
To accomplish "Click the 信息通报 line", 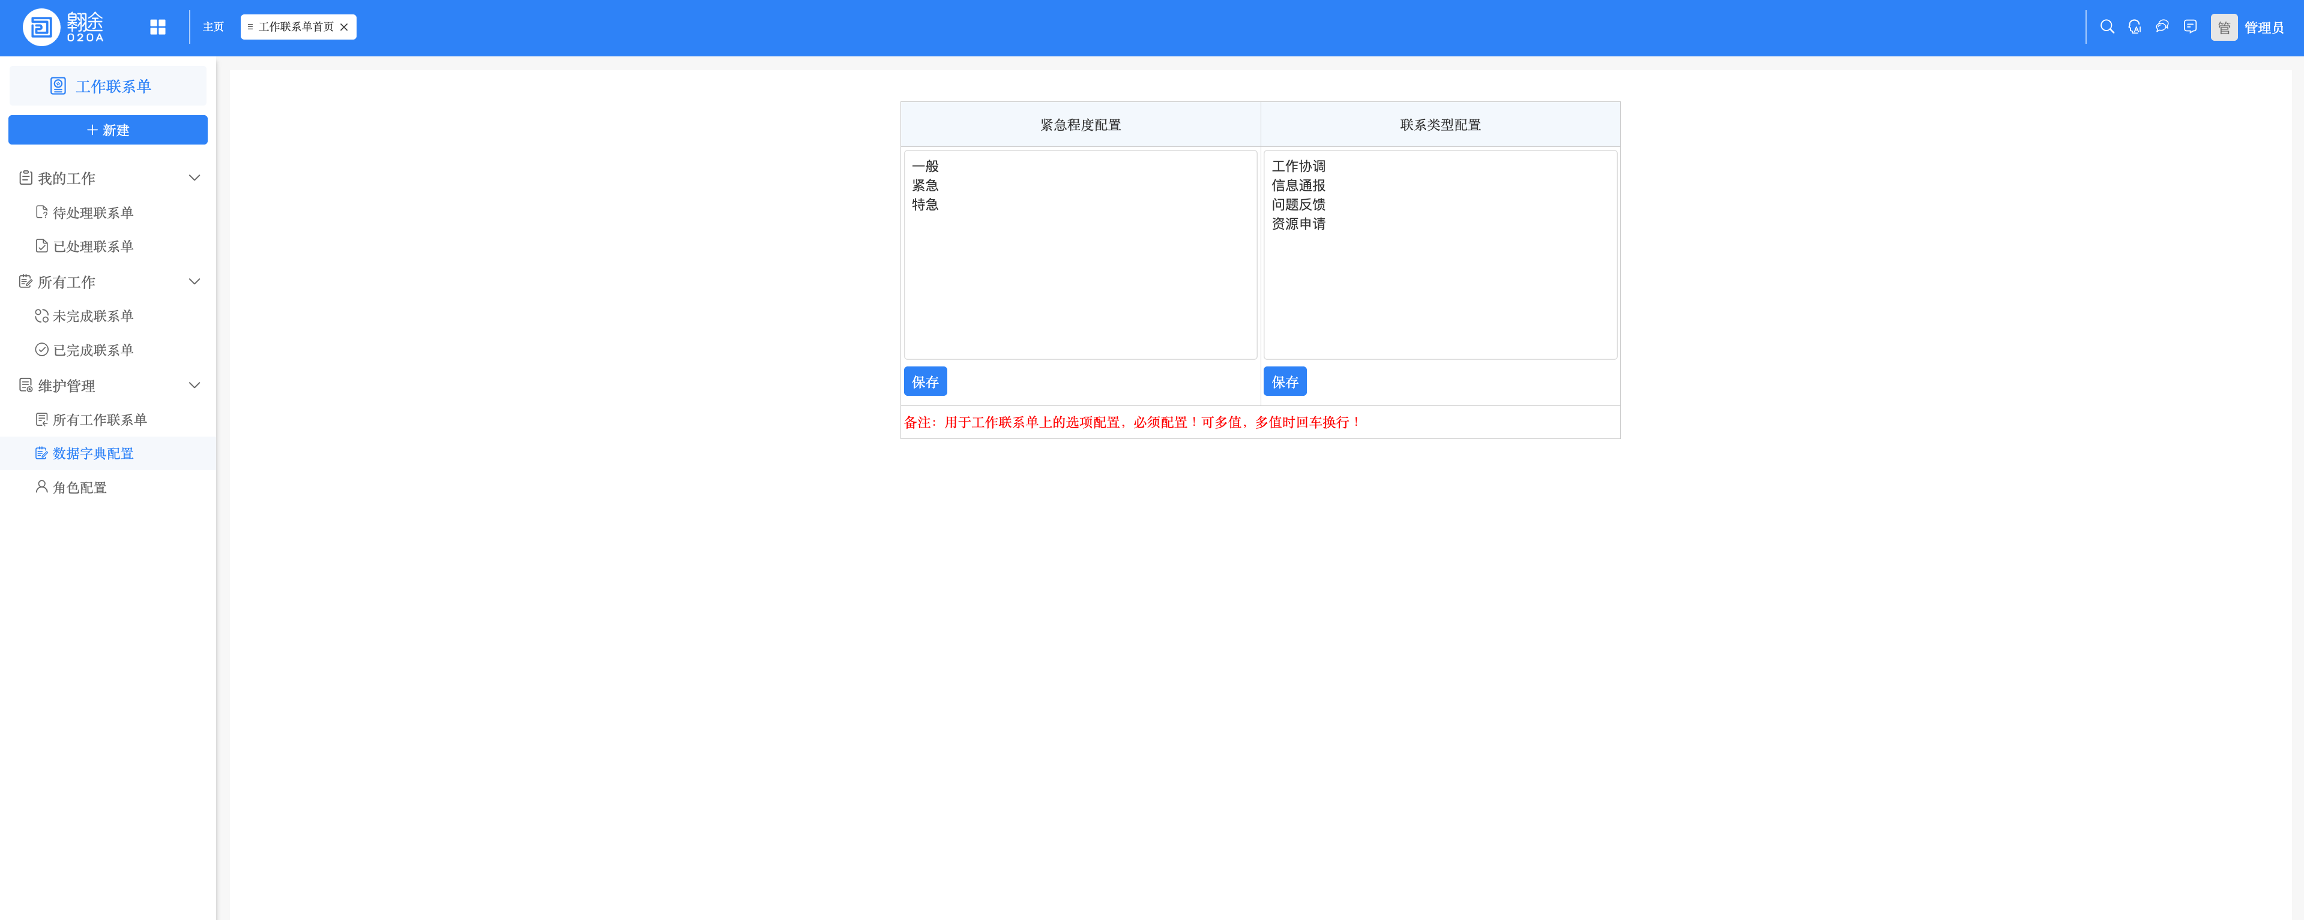I will [1298, 185].
